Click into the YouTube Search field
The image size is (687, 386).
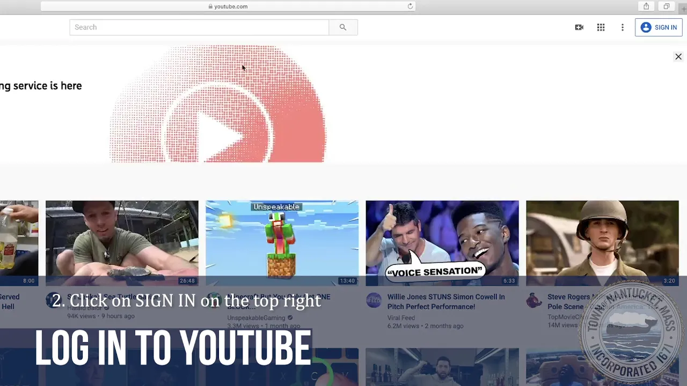tap(199, 27)
